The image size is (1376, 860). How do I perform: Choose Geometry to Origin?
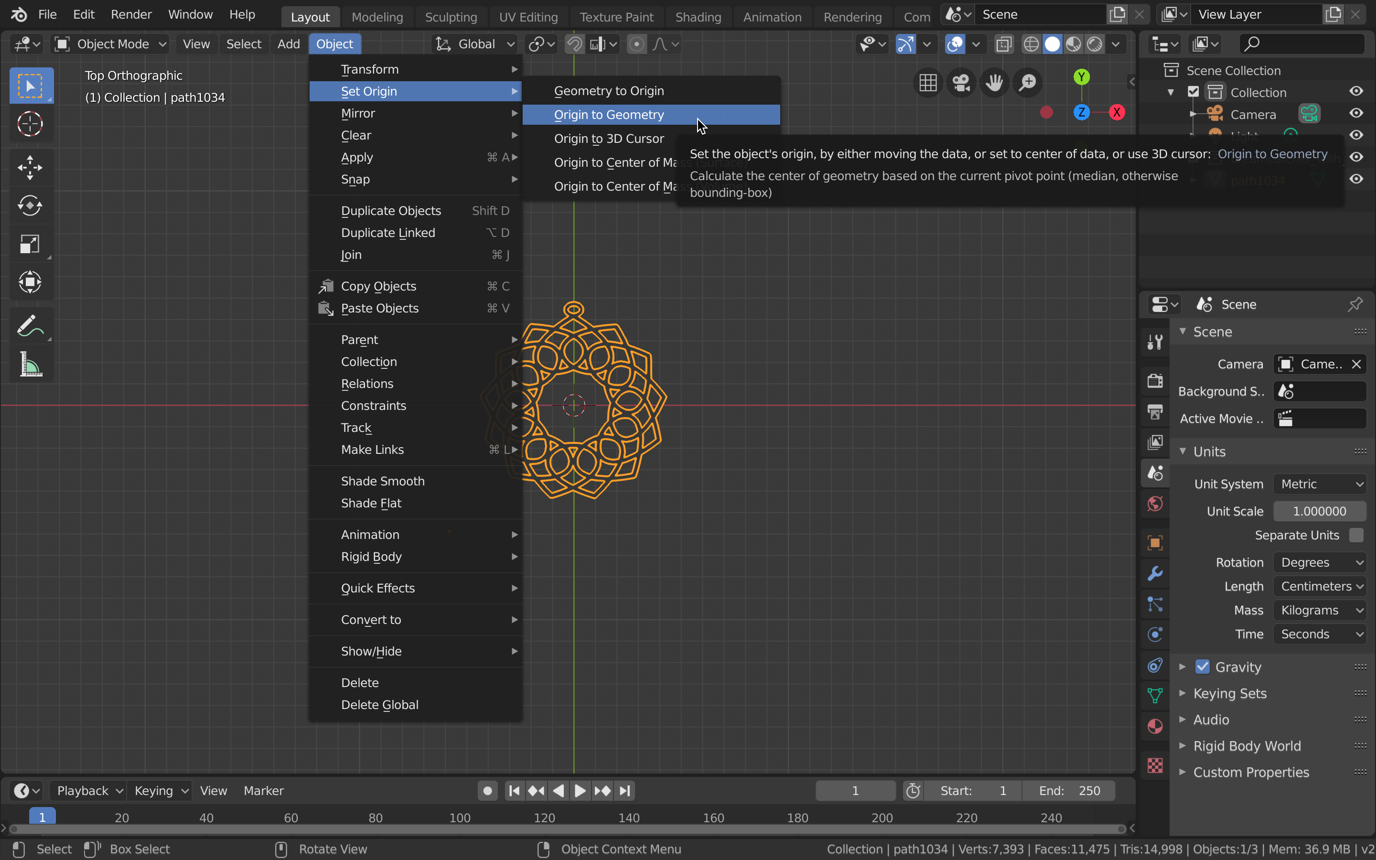(x=651, y=90)
